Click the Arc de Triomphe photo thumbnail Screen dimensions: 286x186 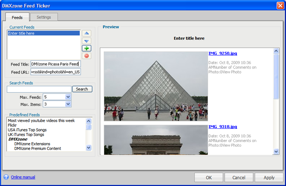pyautogui.click(x=156, y=140)
